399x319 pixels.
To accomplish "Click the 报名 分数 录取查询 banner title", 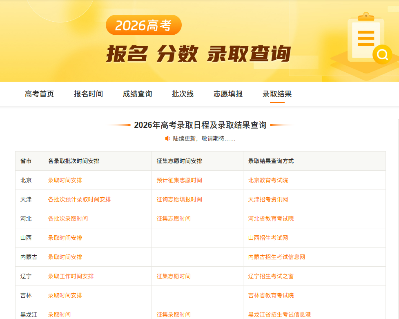I will 198,54.
